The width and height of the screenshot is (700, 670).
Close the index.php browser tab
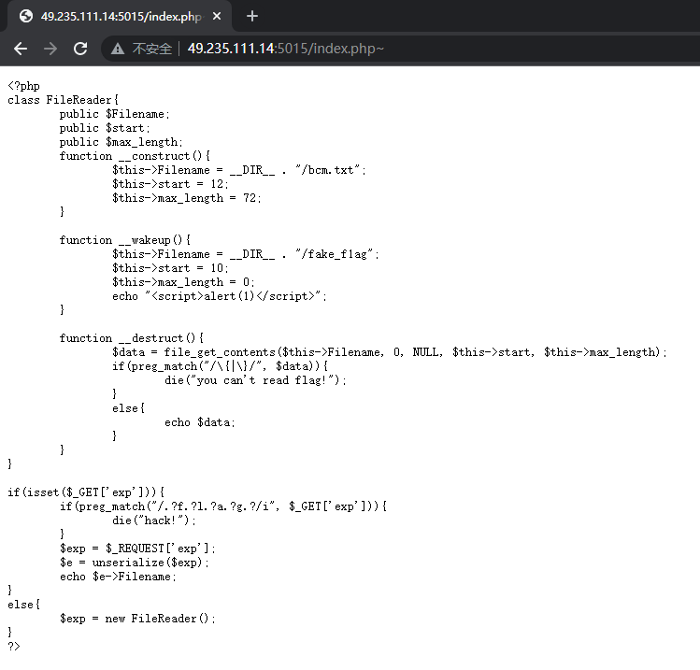pos(217,17)
